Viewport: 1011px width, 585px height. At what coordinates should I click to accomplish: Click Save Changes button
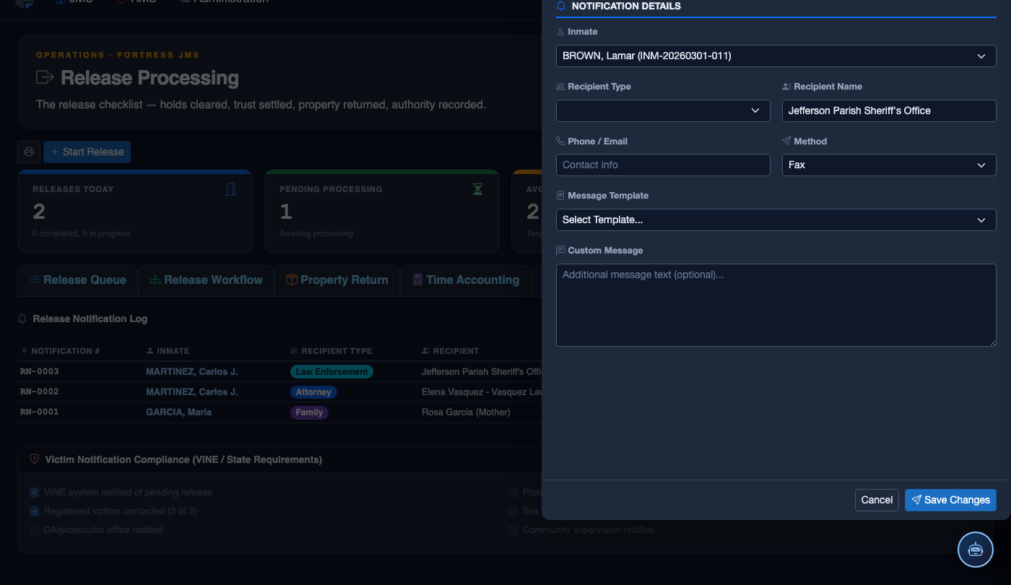(x=950, y=500)
